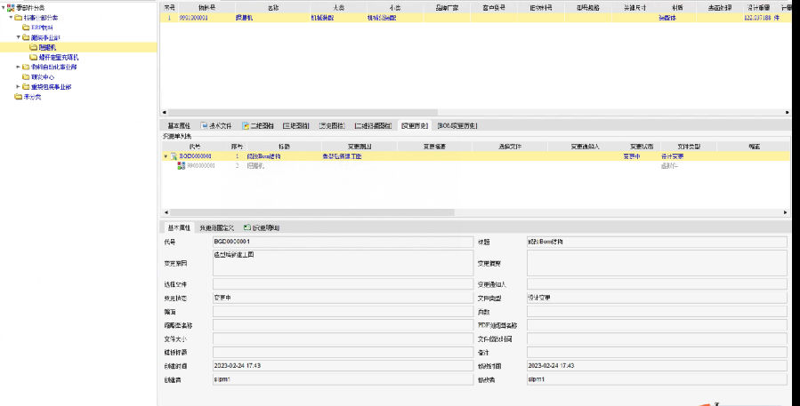
Task: Open the [三维图档] tab
Action: pyautogui.click(x=296, y=125)
